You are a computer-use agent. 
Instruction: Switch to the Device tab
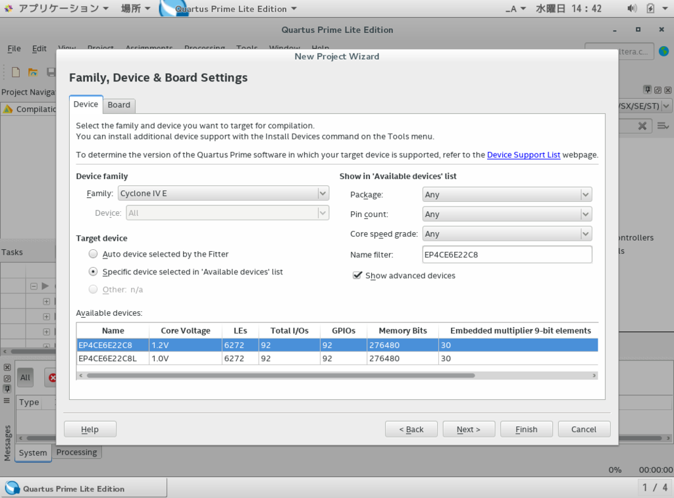[86, 105]
